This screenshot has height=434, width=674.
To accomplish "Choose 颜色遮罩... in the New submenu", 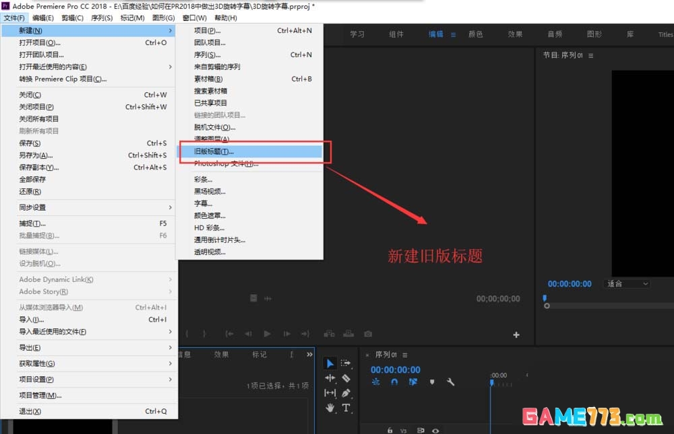I will (250, 215).
